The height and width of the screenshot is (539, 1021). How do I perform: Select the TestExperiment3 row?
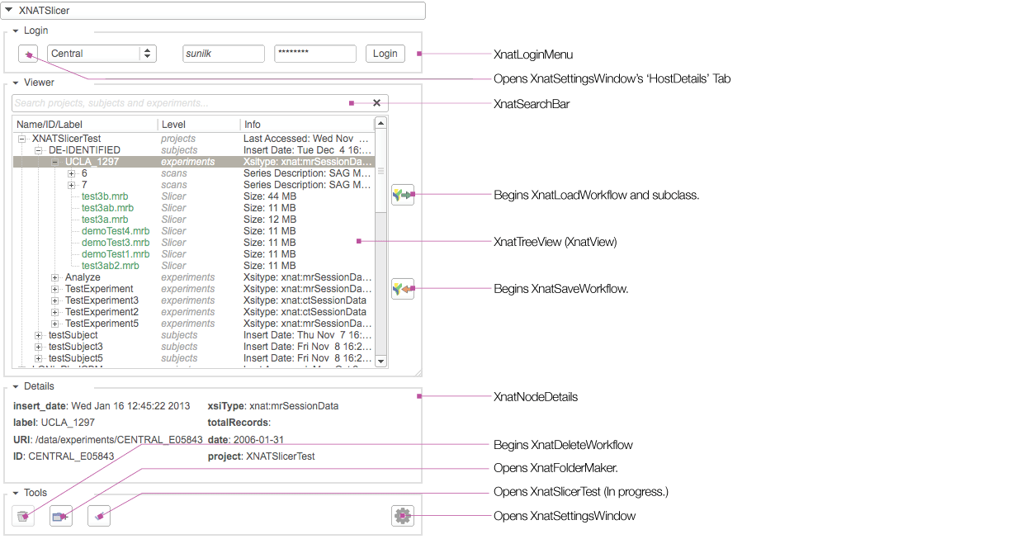[102, 300]
